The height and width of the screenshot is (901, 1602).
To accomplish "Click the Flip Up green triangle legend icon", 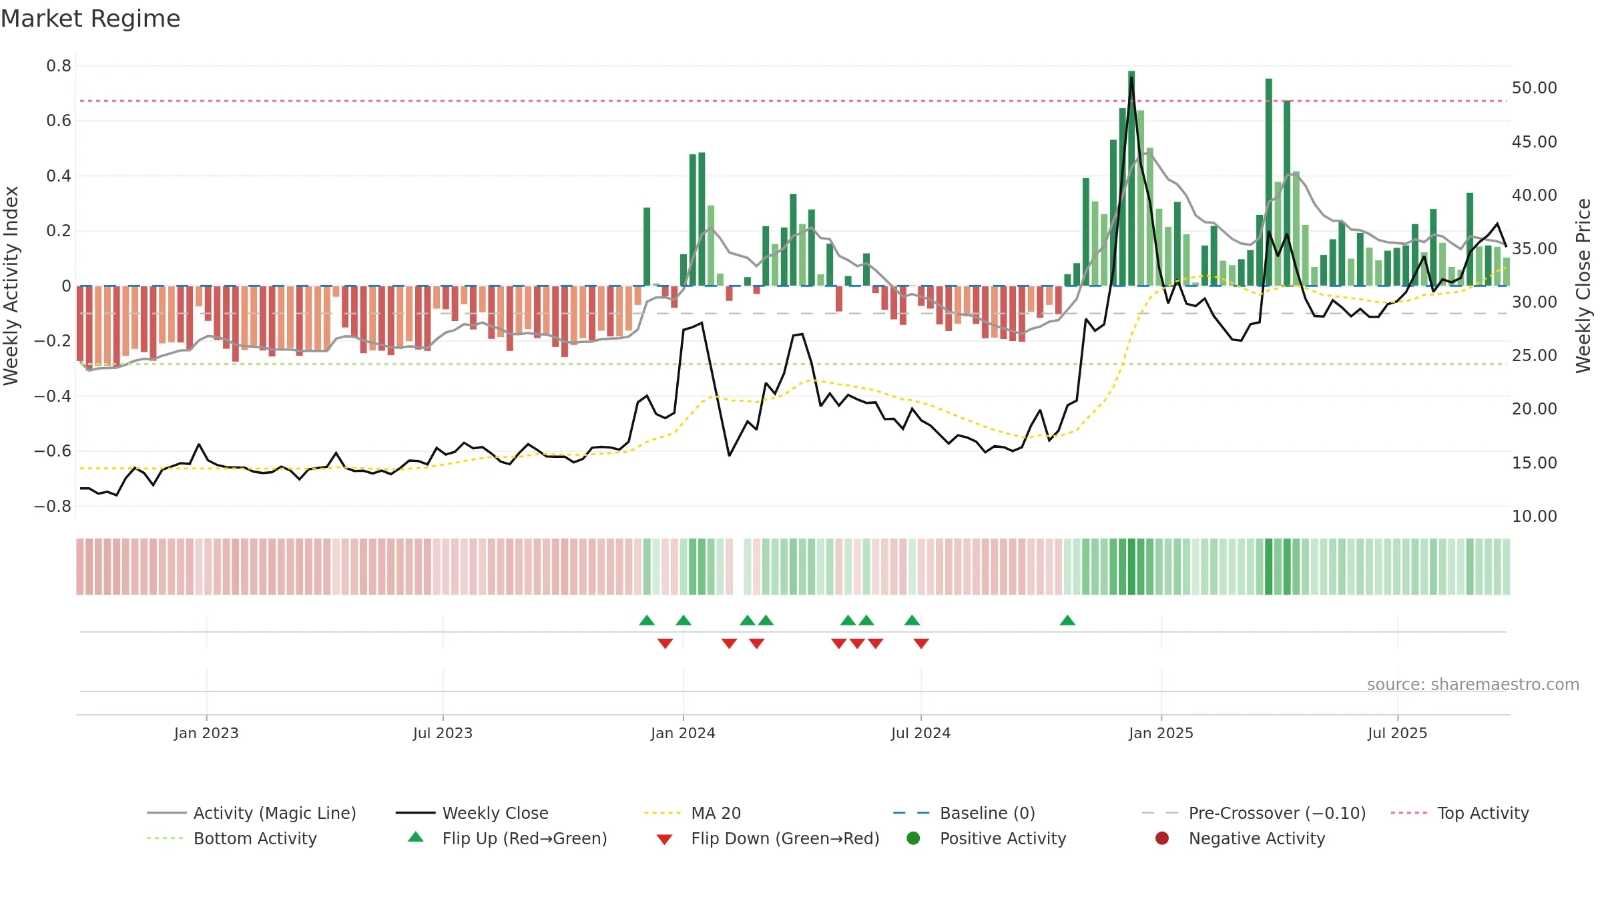I will pyautogui.click(x=416, y=837).
